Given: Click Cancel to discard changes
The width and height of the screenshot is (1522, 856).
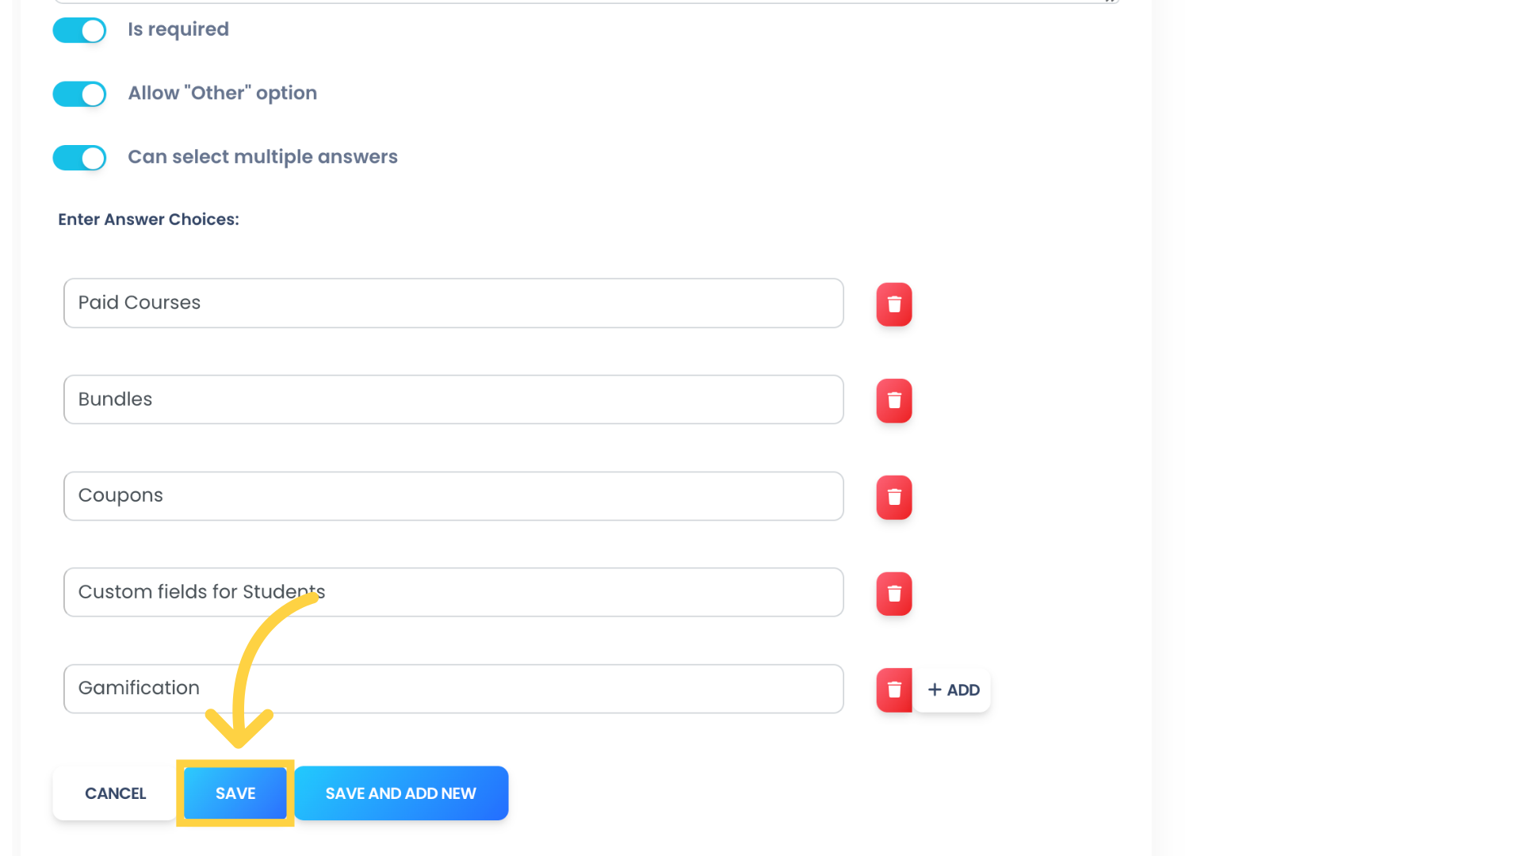Looking at the screenshot, I should point(115,793).
